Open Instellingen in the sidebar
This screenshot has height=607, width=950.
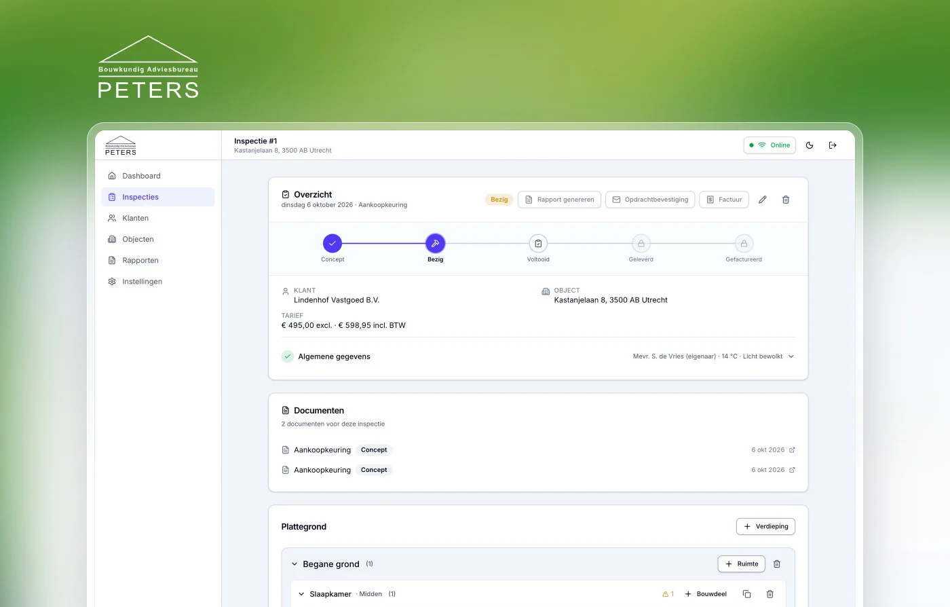tap(158, 281)
